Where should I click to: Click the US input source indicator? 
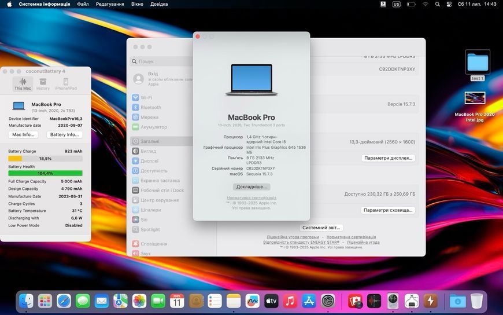click(x=396, y=4)
